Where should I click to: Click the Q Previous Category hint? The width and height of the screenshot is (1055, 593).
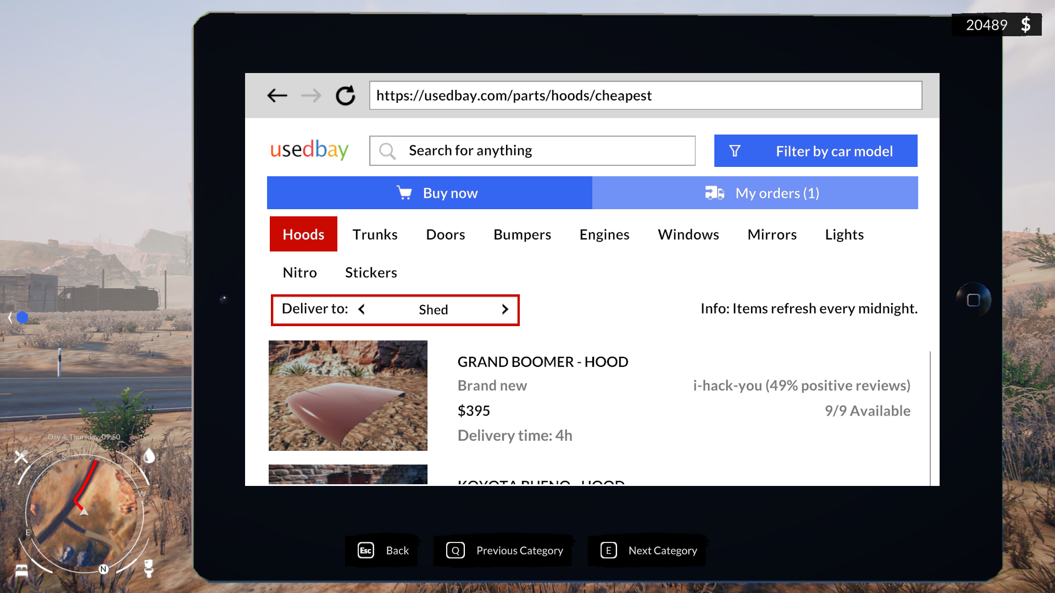504,550
